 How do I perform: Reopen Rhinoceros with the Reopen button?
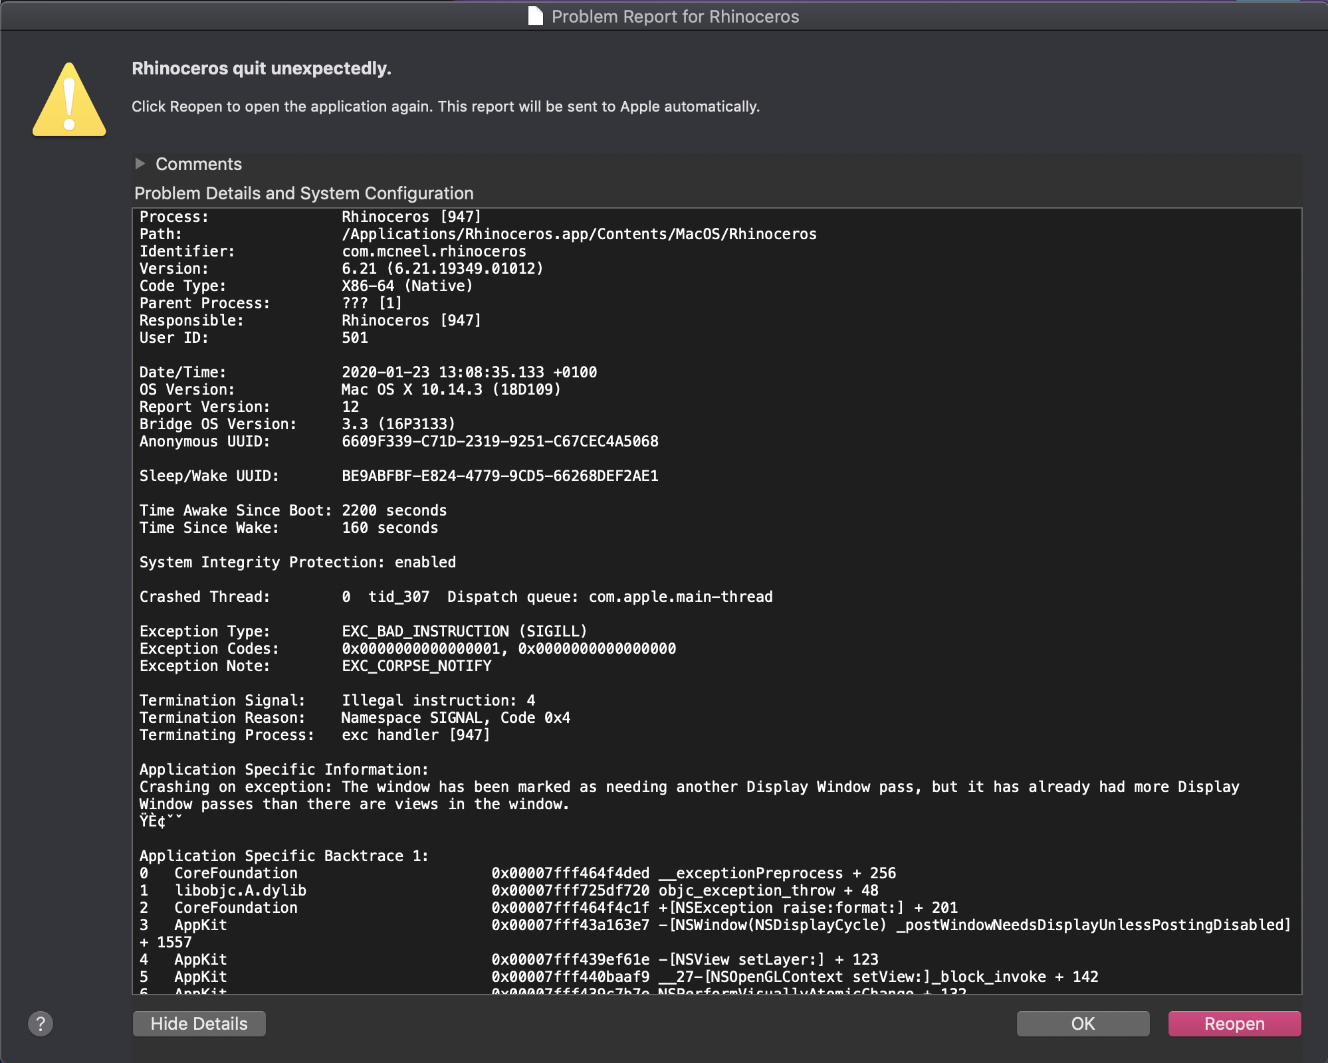tap(1234, 1024)
